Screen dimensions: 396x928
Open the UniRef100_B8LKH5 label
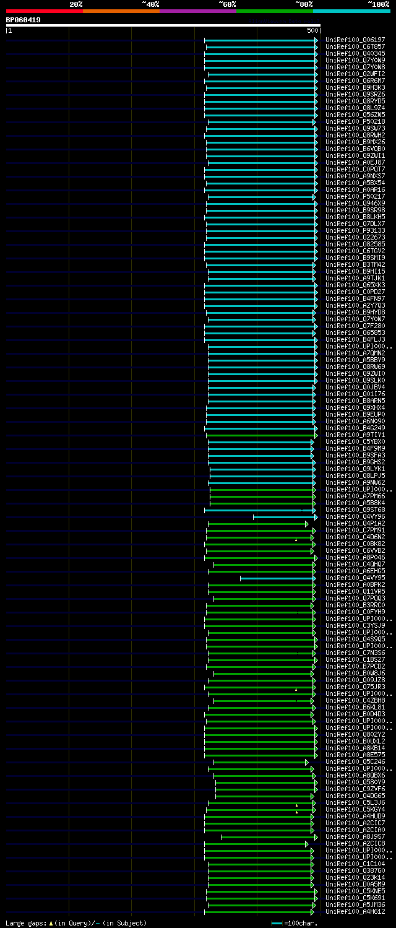click(355, 217)
